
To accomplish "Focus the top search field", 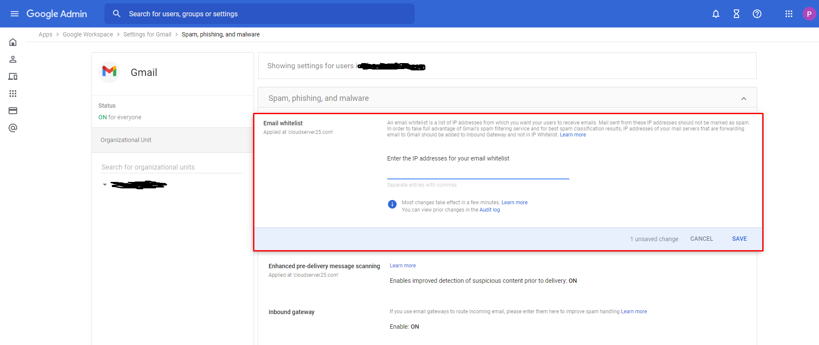I will tap(260, 14).
